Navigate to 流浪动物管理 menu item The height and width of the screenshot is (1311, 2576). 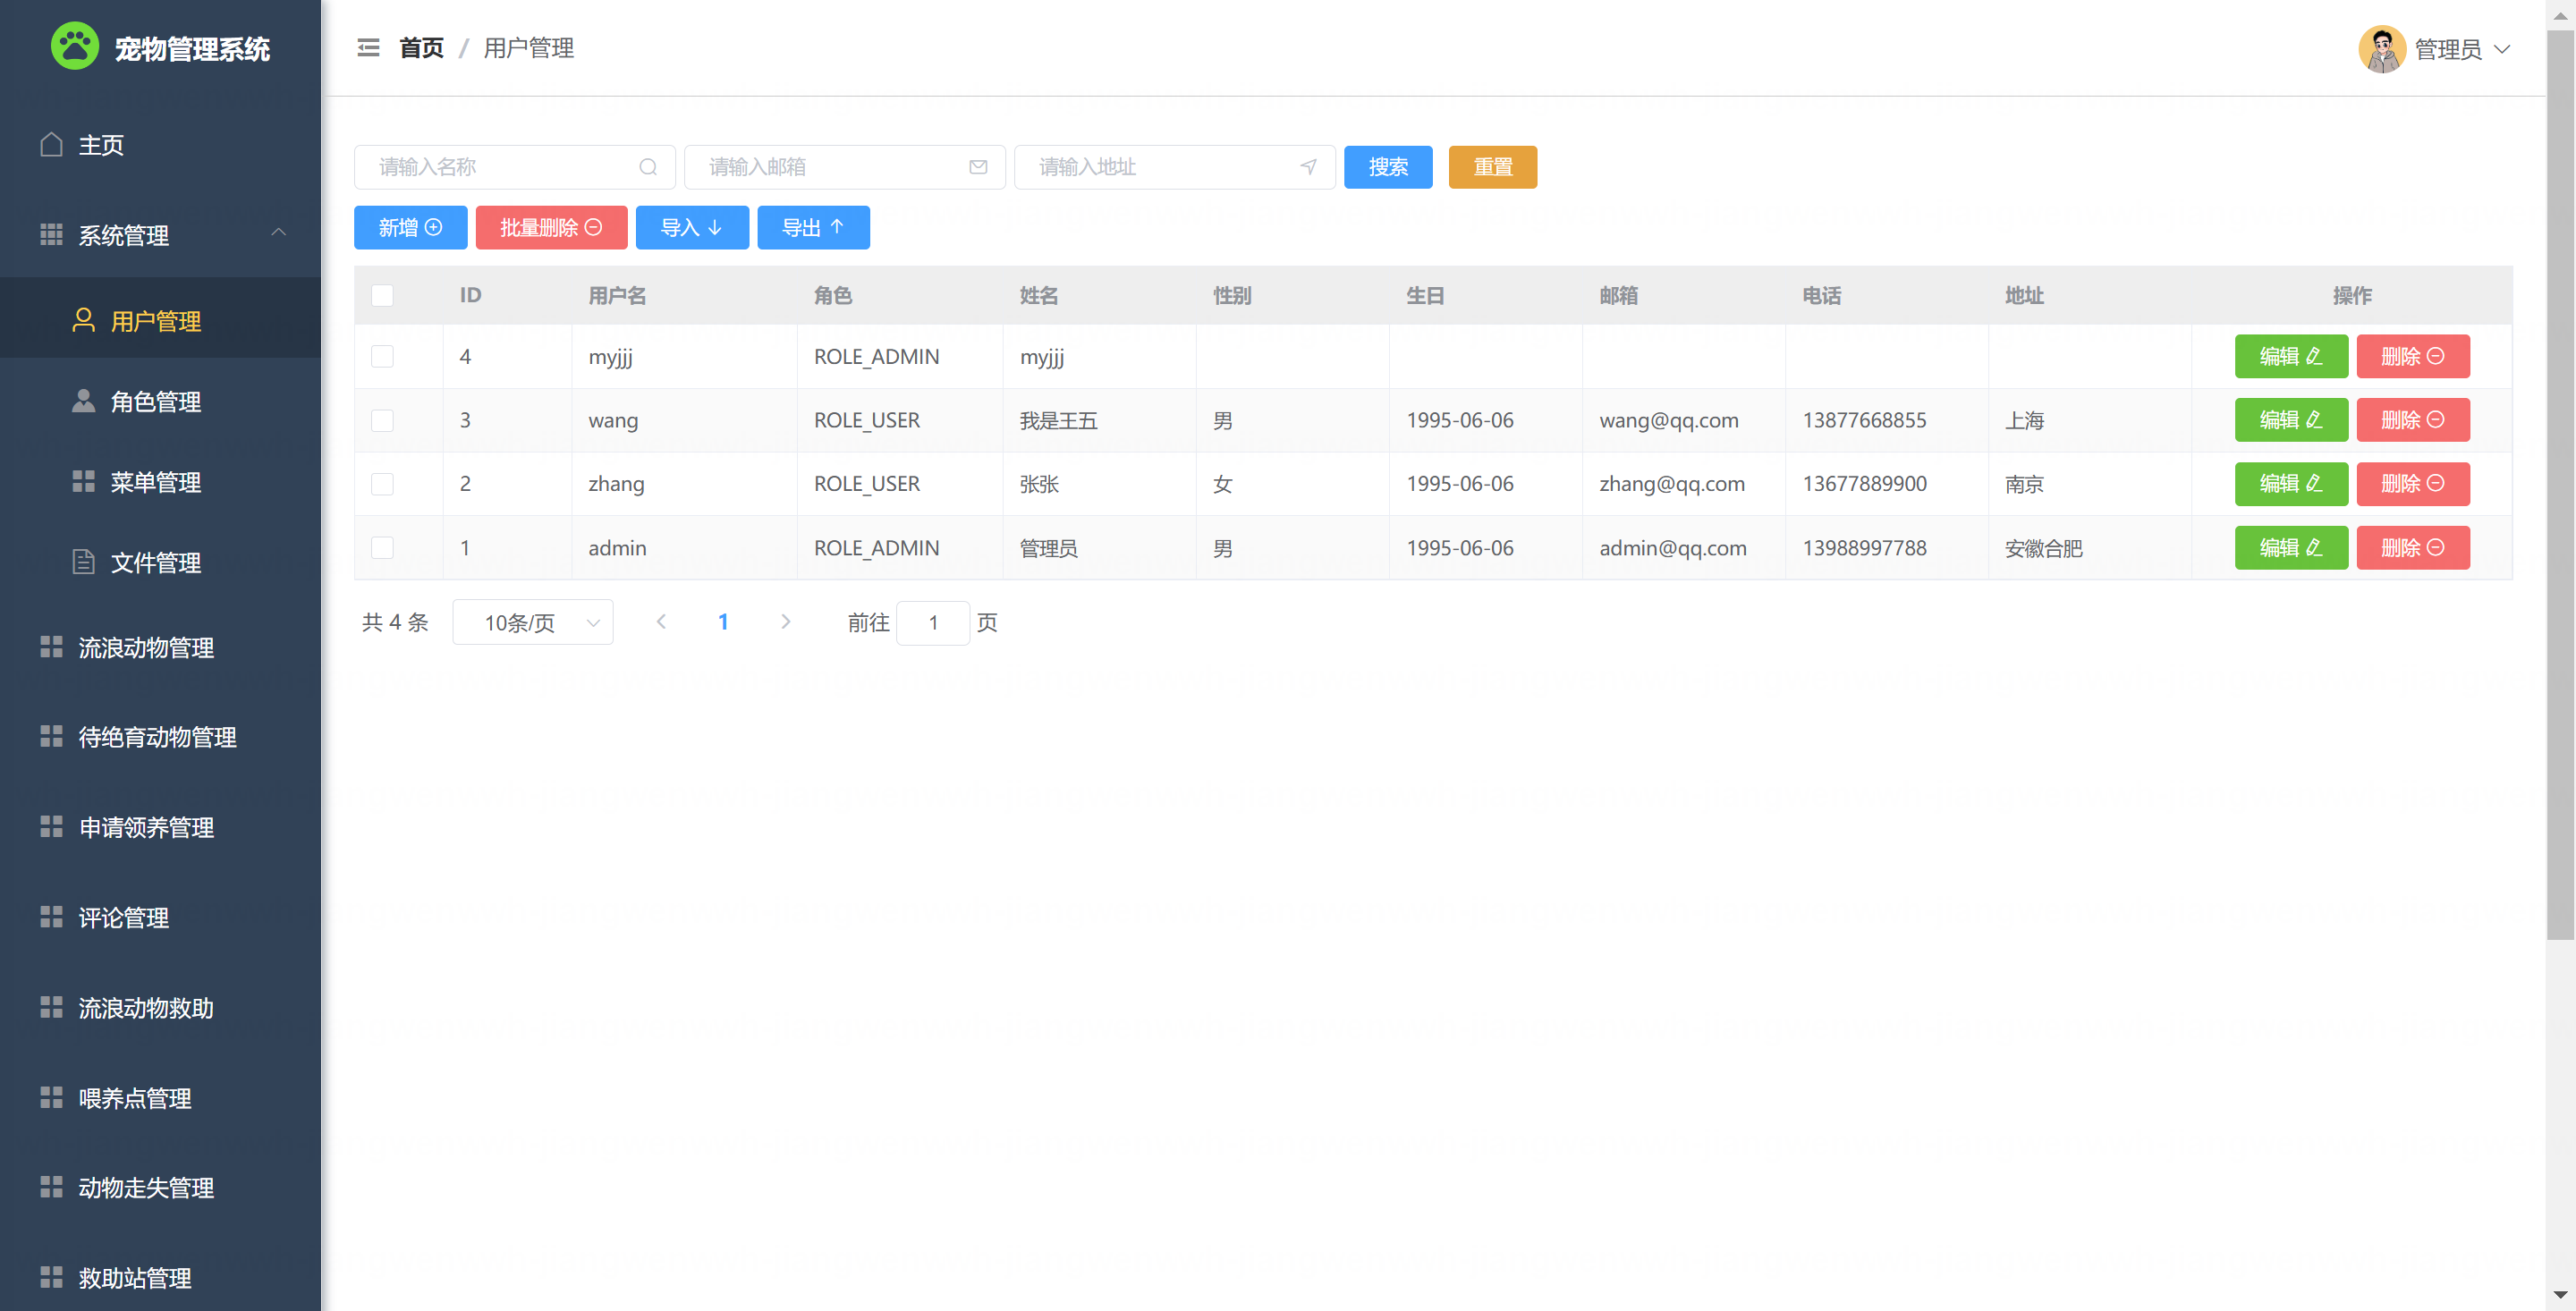(x=146, y=648)
